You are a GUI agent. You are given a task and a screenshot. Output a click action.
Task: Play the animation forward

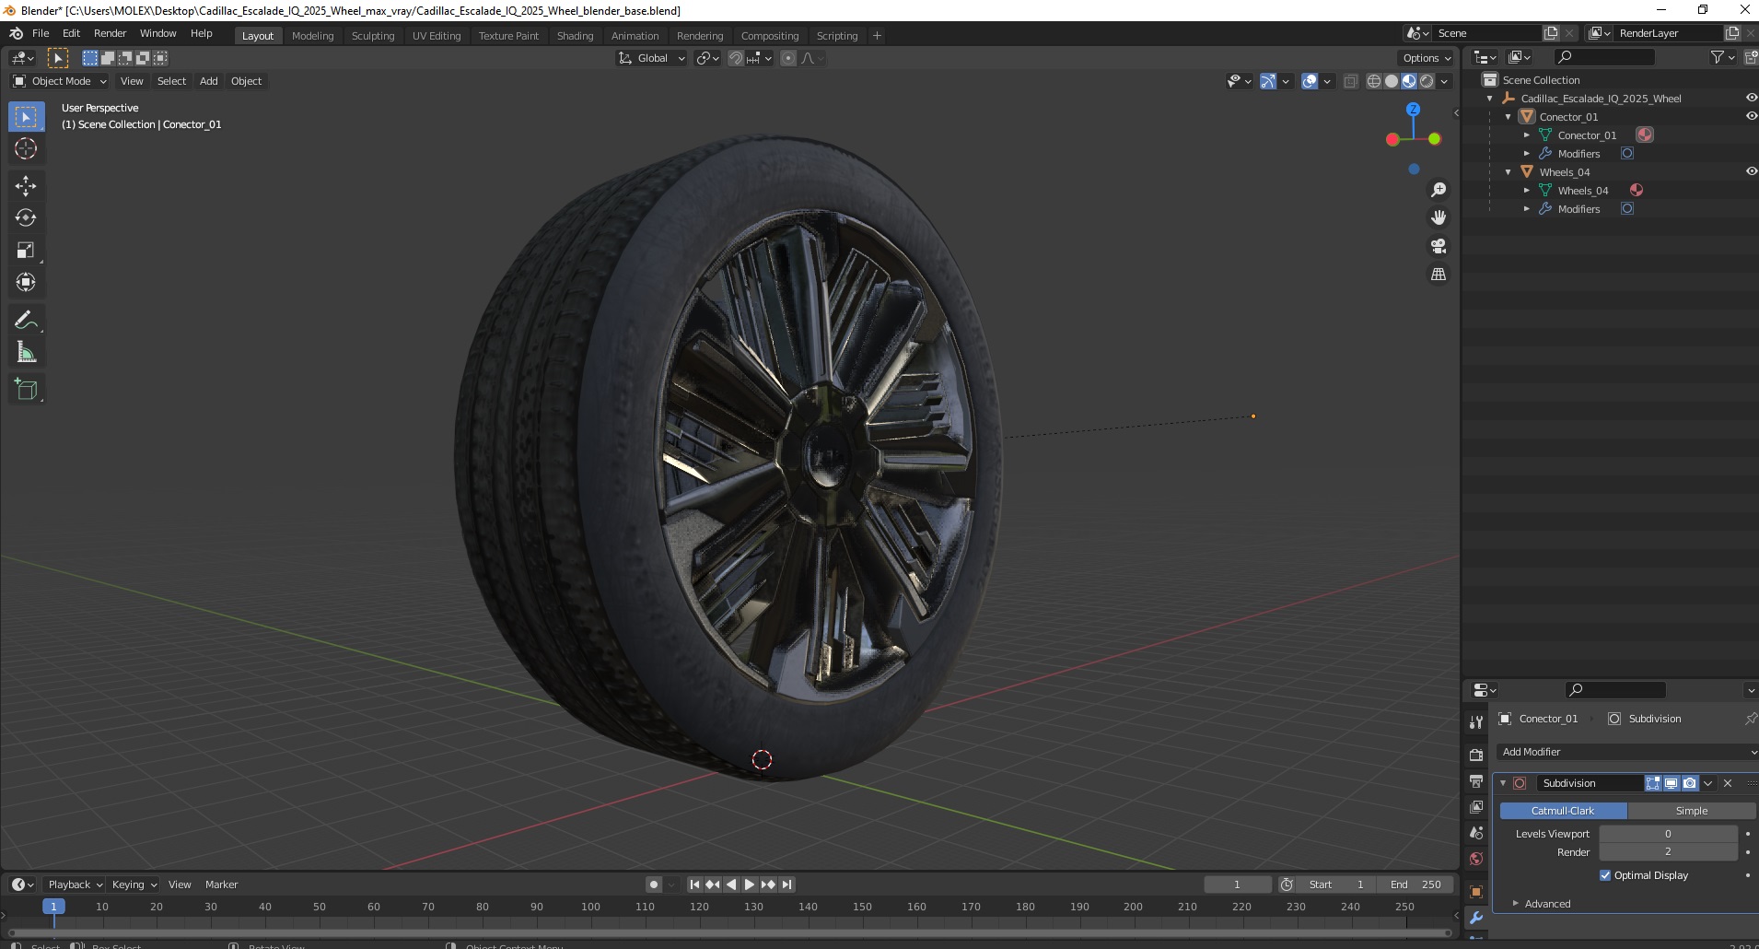pos(750,885)
